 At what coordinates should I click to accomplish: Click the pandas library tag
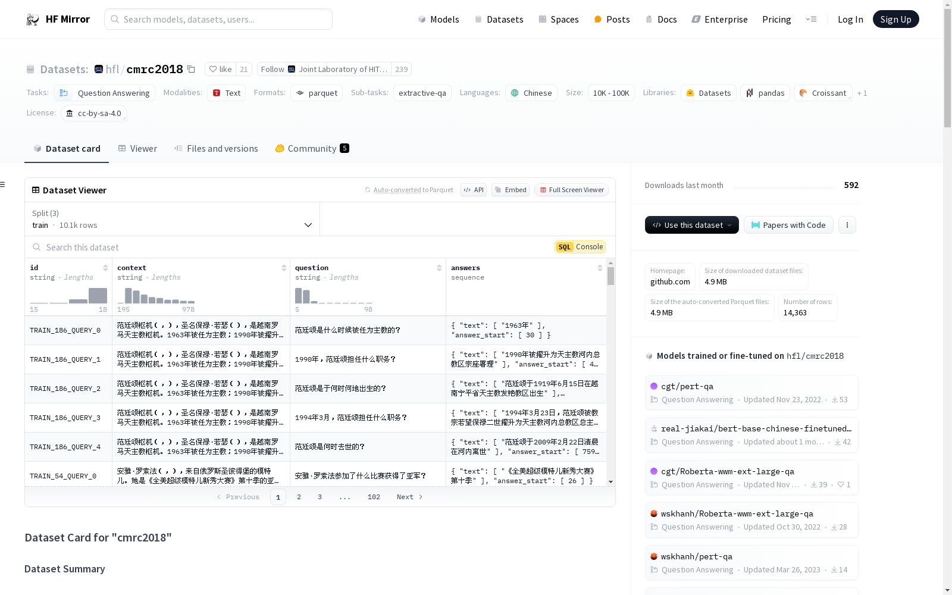[x=765, y=93]
